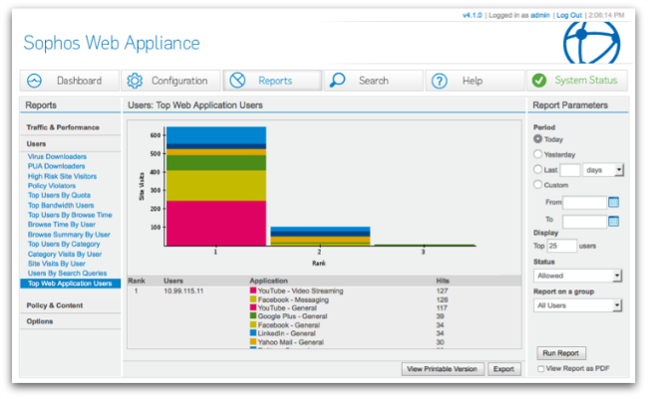Viewport: 648px width, 399px height.
Task: Click the Export button
Action: click(503, 369)
